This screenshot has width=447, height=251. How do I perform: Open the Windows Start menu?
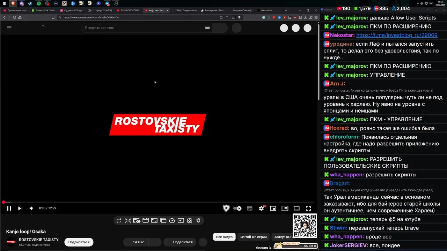[x=4, y=3]
